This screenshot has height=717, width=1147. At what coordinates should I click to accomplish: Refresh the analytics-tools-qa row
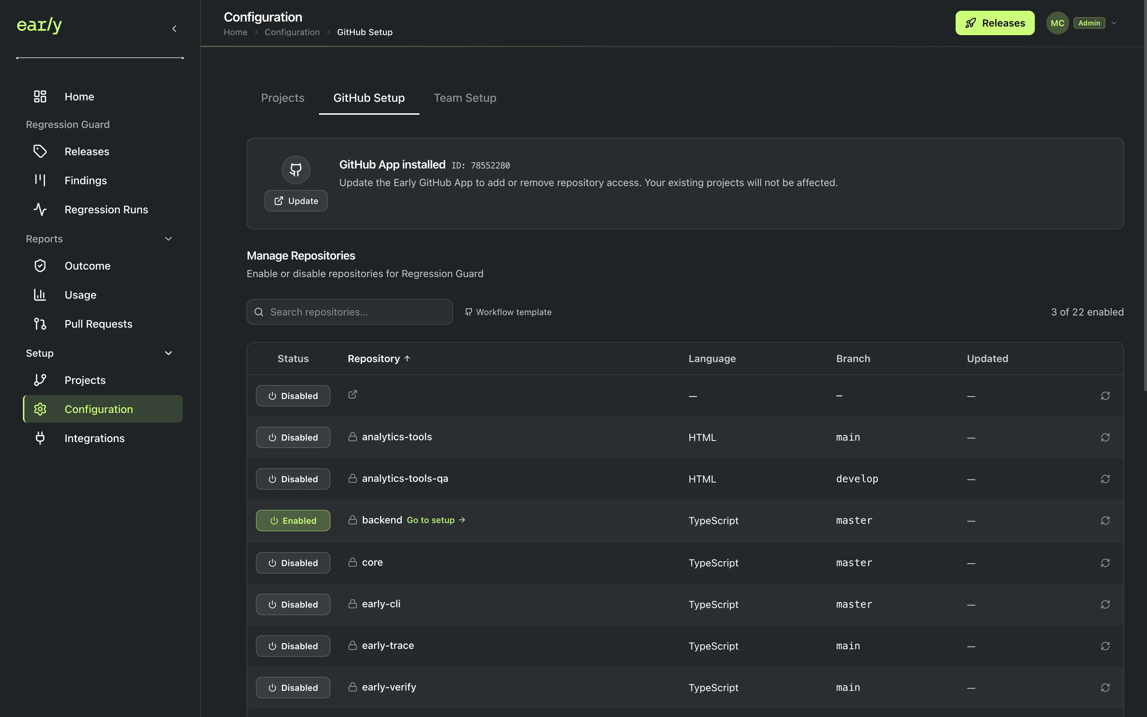pyautogui.click(x=1105, y=479)
